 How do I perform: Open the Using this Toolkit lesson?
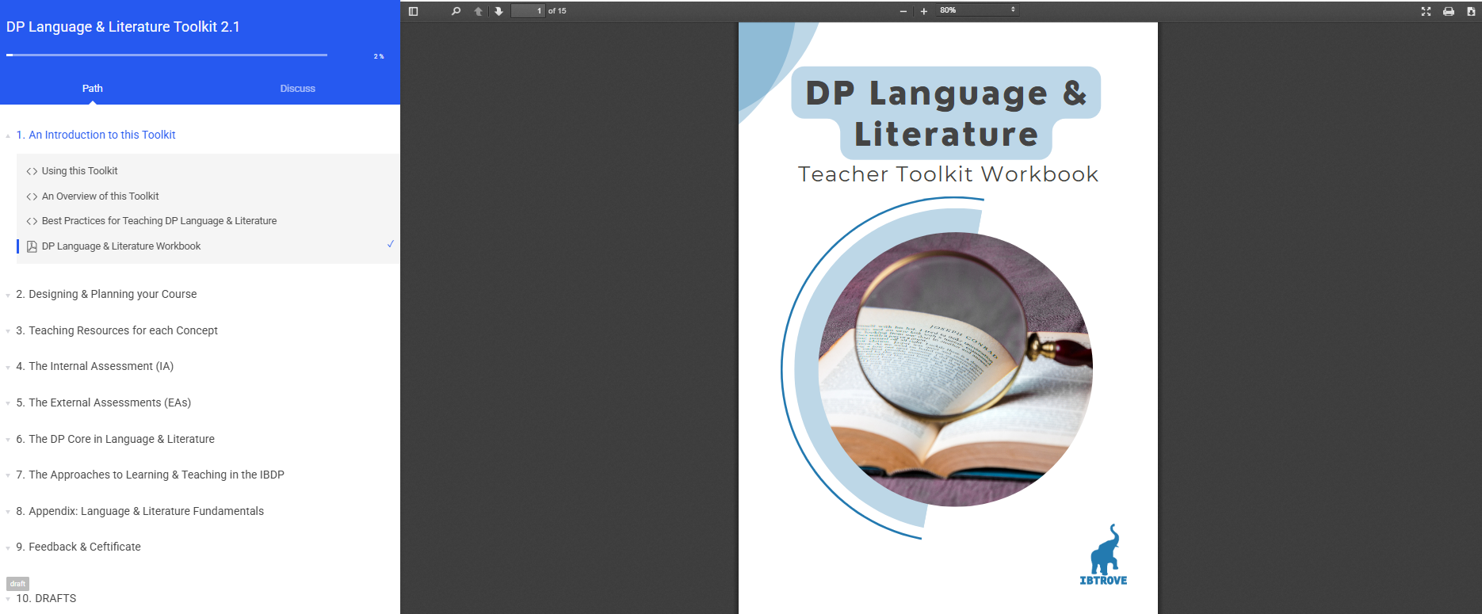79,171
